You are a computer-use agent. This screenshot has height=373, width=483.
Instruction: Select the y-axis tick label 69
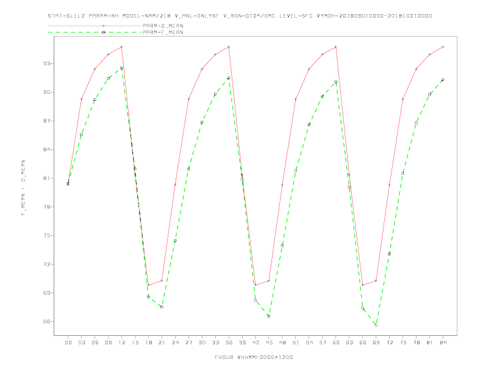pyautogui.click(x=47, y=293)
